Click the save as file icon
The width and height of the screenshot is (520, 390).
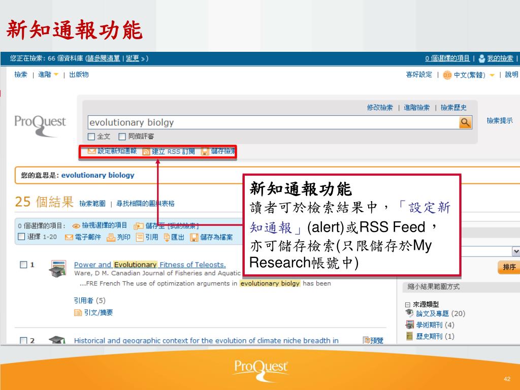point(194,238)
